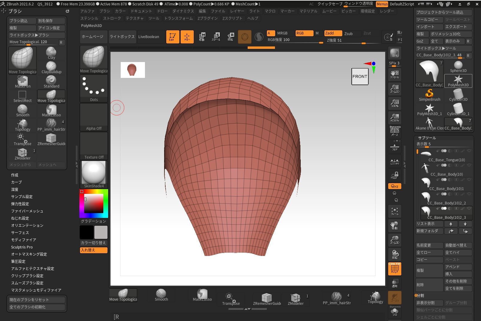Expand the オートマスキング設定 section
Image resolution: width=481 pixels, height=321 pixels.
coord(29,254)
